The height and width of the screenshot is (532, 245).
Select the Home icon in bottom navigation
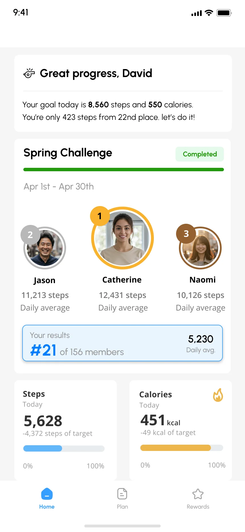click(x=47, y=495)
